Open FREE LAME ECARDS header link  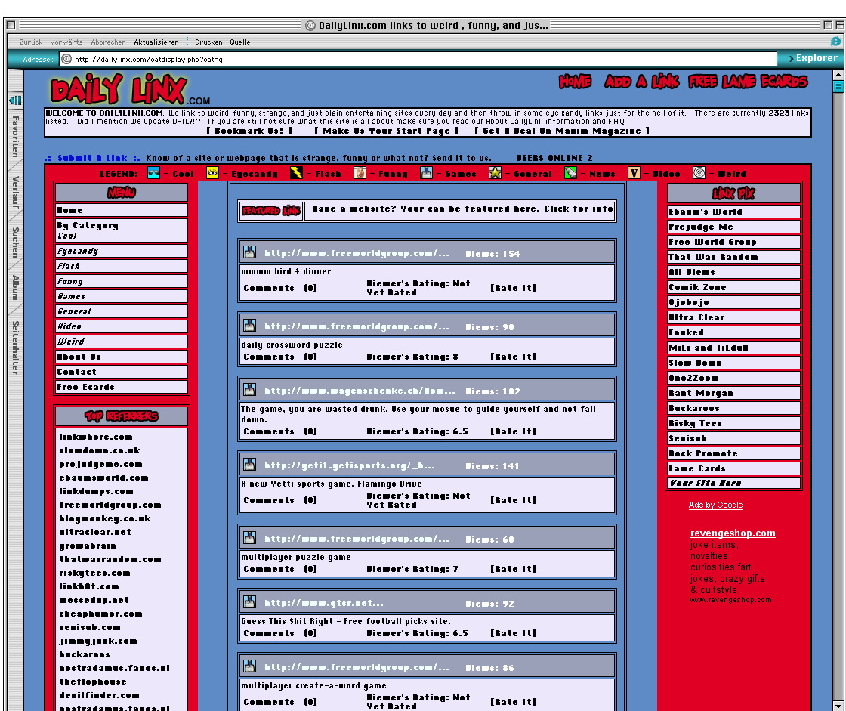click(x=748, y=82)
